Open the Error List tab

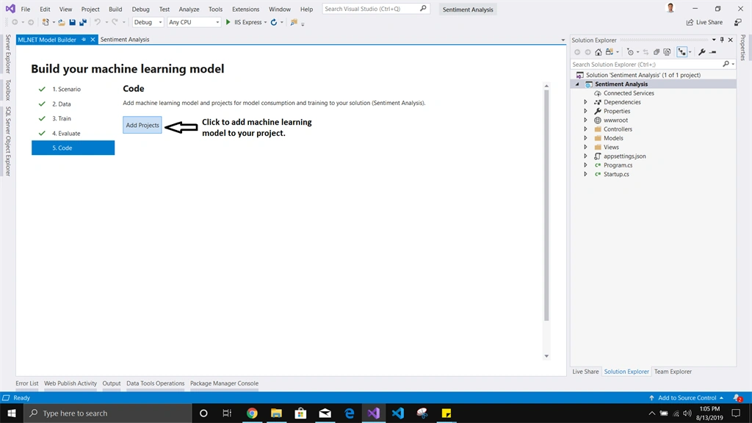(x=27, y=383)
